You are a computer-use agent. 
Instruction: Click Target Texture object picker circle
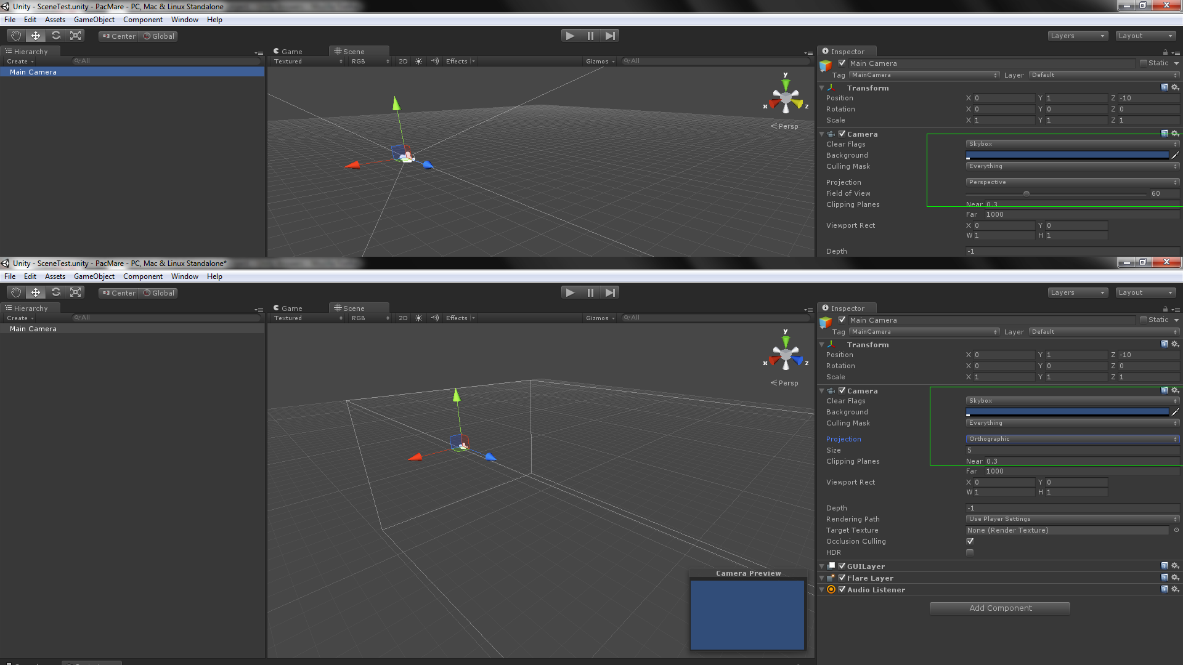point(1176,530)
